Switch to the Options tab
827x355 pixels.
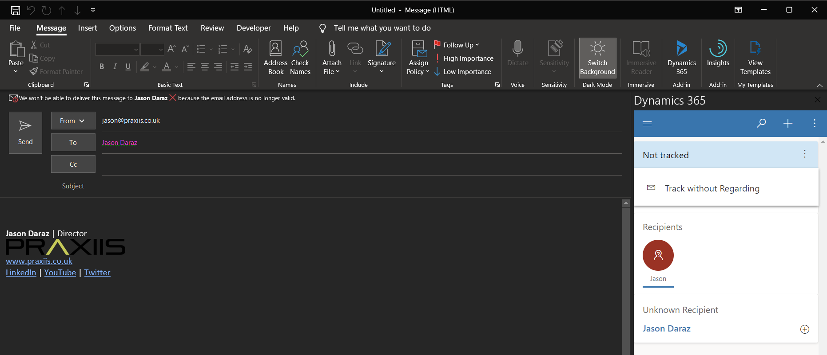[123, 28]
